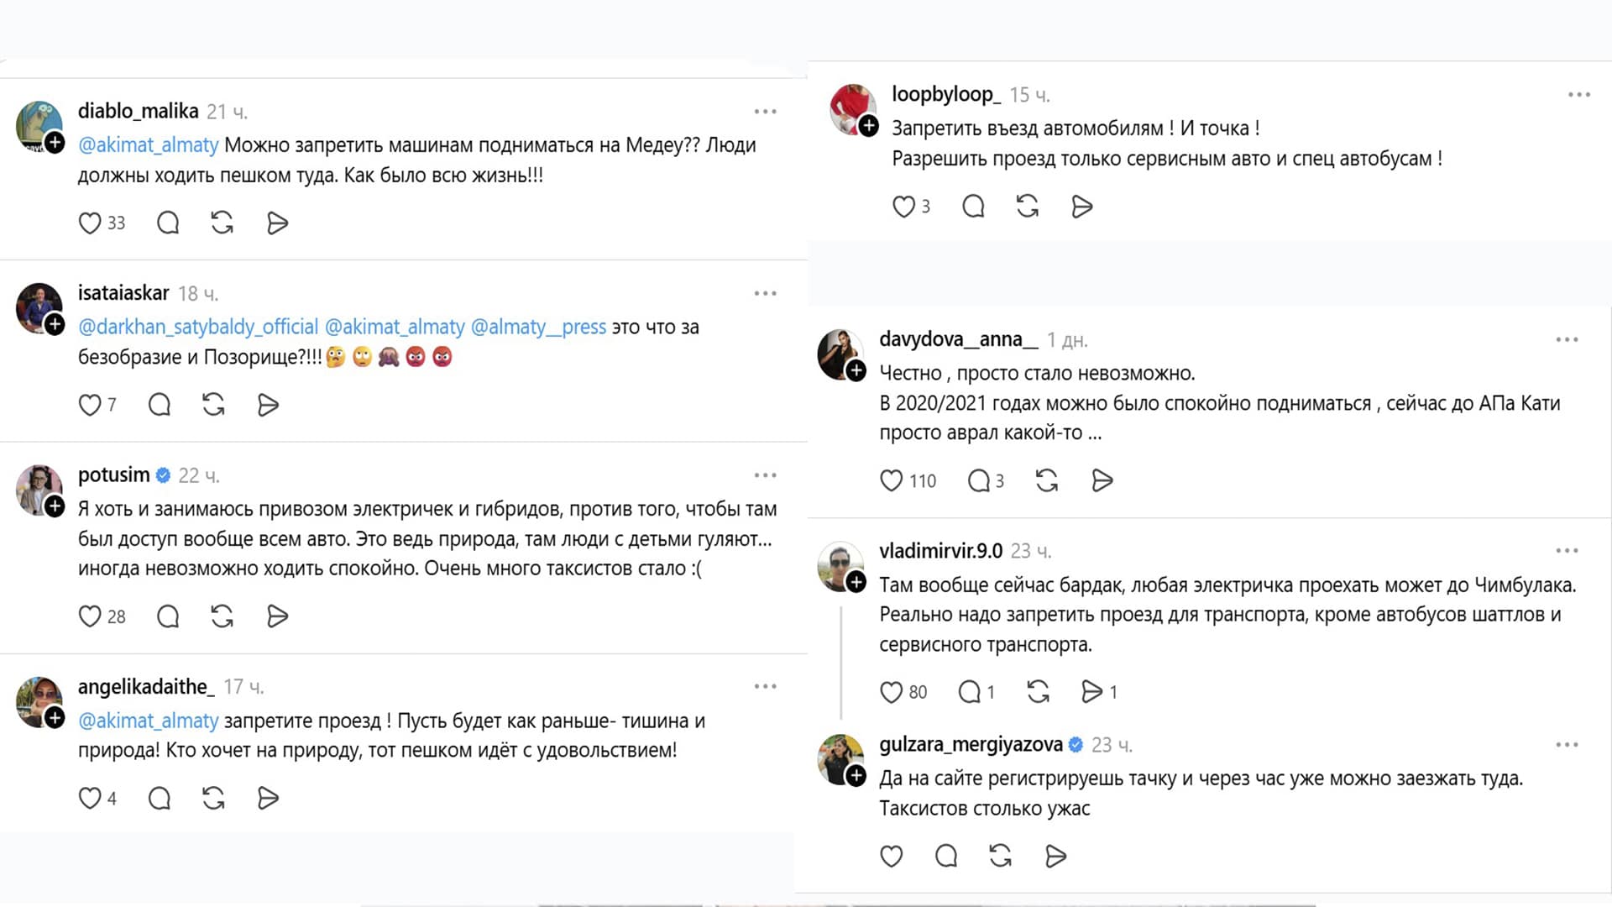Share angelikadaithe_'s post with the send icon

pyautogui.click(x=268, y=799)
